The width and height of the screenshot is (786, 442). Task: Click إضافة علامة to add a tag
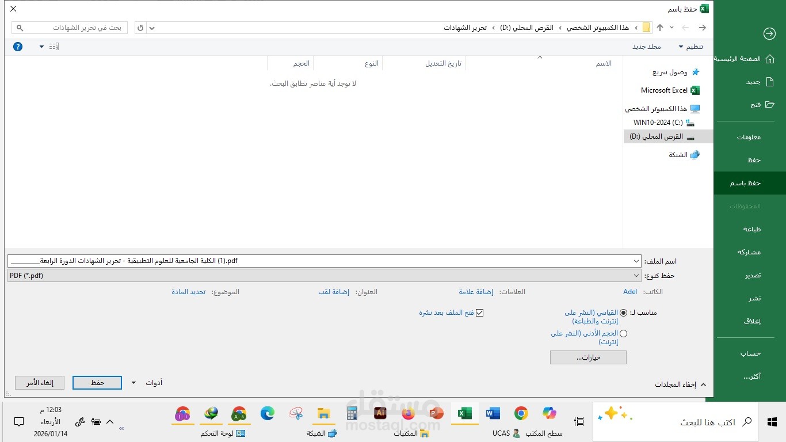click(x=476, y=292)
